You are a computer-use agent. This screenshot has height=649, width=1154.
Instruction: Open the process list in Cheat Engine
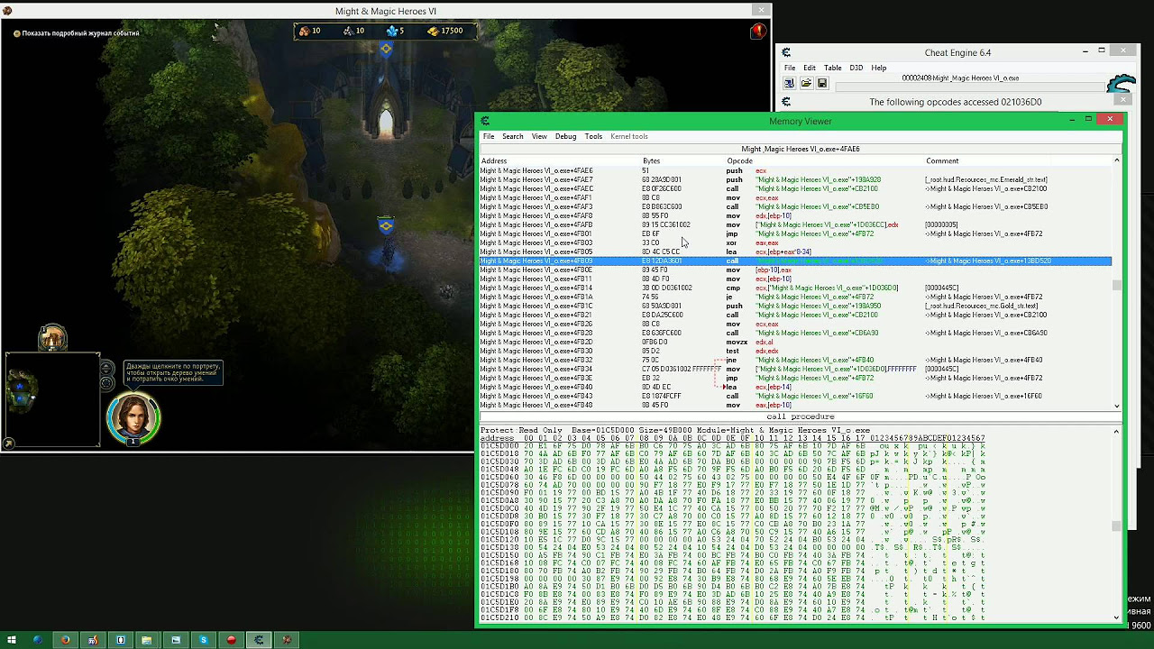point(790,83)
